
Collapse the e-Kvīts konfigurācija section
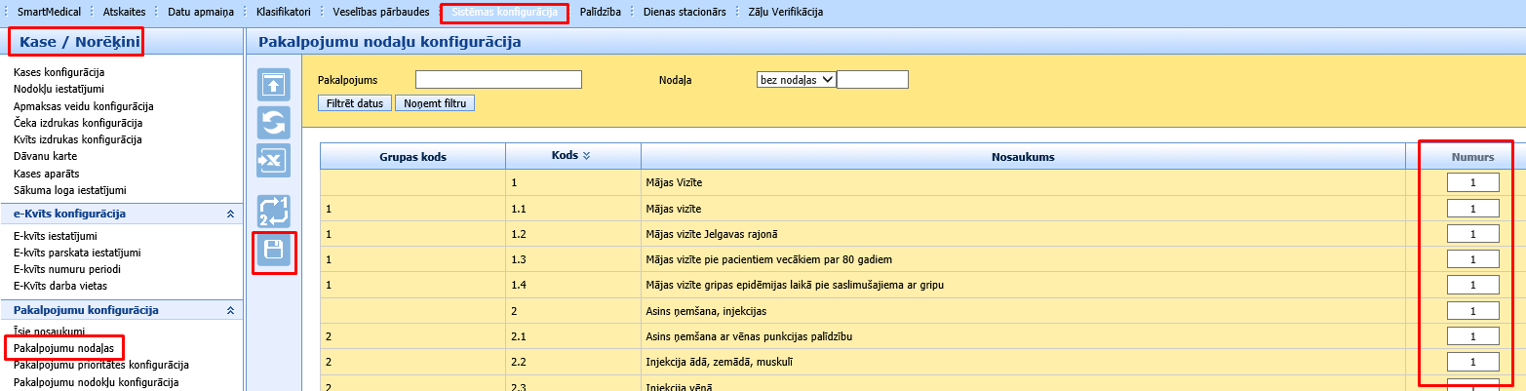(x=230, y=214)
